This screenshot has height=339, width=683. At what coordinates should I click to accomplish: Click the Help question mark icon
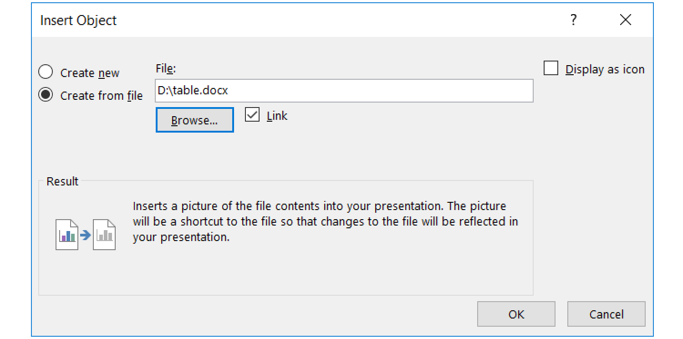coord(574,20)
